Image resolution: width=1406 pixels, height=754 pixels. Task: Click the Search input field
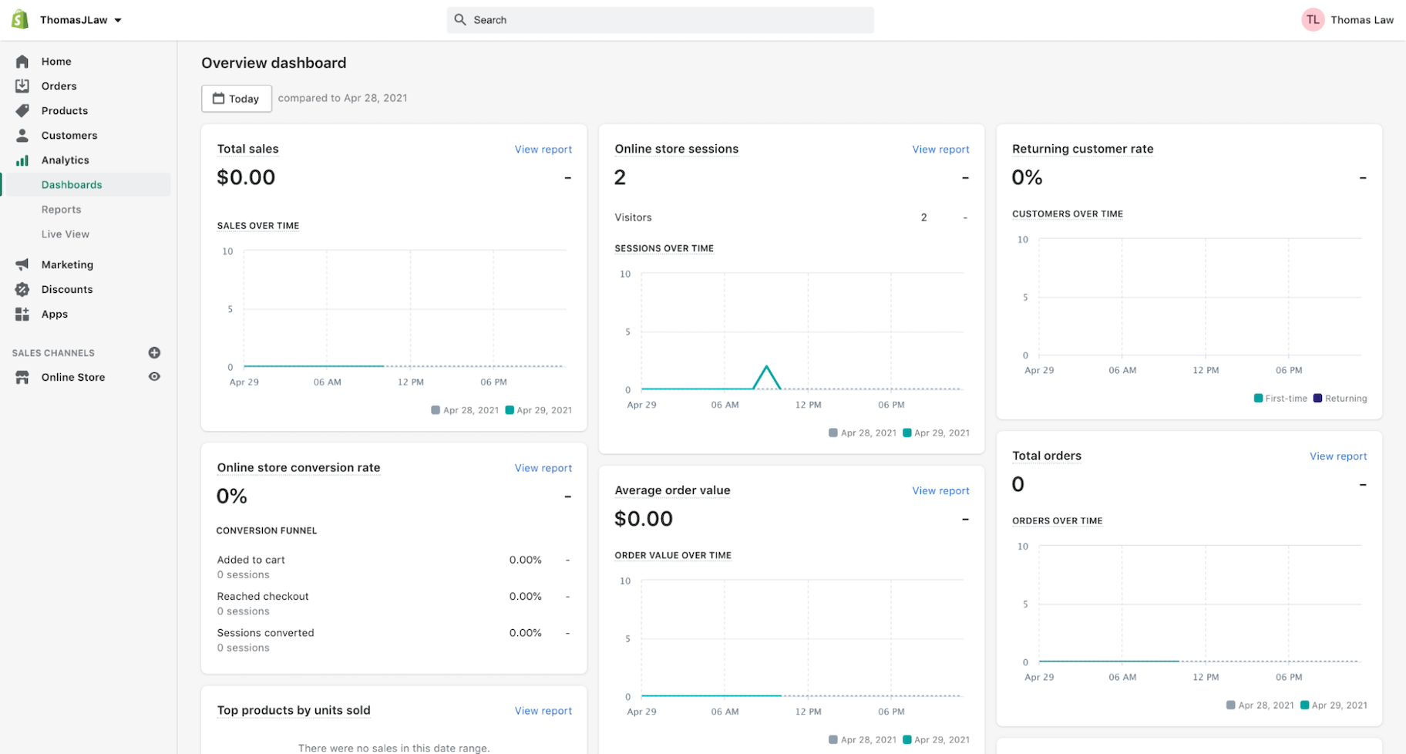660,20
